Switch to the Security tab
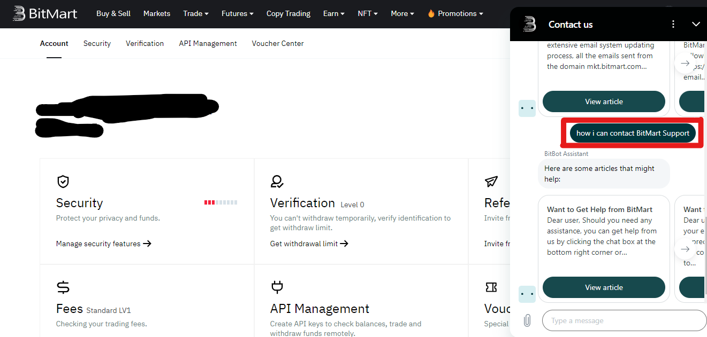Image resolution: width=707 pixels, height=337 pixels. click(x=97, y=43)
